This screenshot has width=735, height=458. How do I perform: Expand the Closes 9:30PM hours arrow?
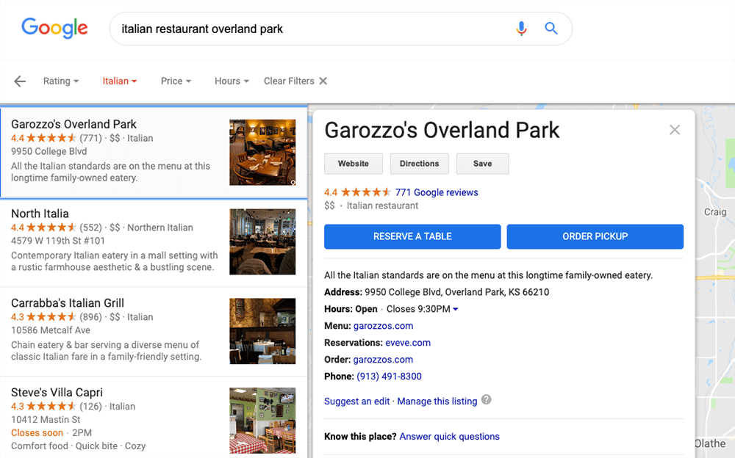coord(456,309)
